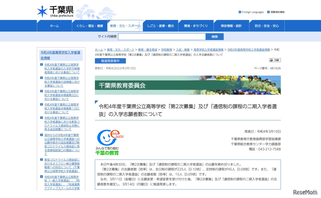321x198 pixels.
Task: Click the サイト内検索 text input field
Action: (x=162, y=37)
